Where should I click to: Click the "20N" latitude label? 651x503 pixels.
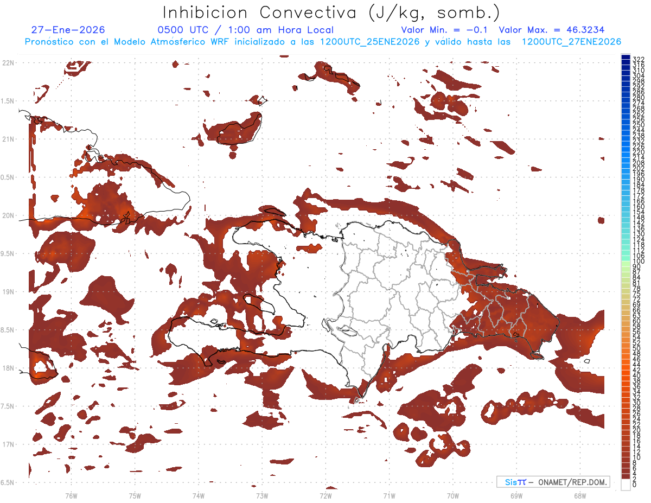8,215
